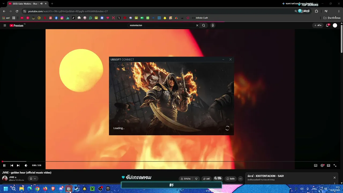Viewport: 343px width, 193px height.
Task: Open the YouTube account avatar menu
Action: tap(335, 25)
